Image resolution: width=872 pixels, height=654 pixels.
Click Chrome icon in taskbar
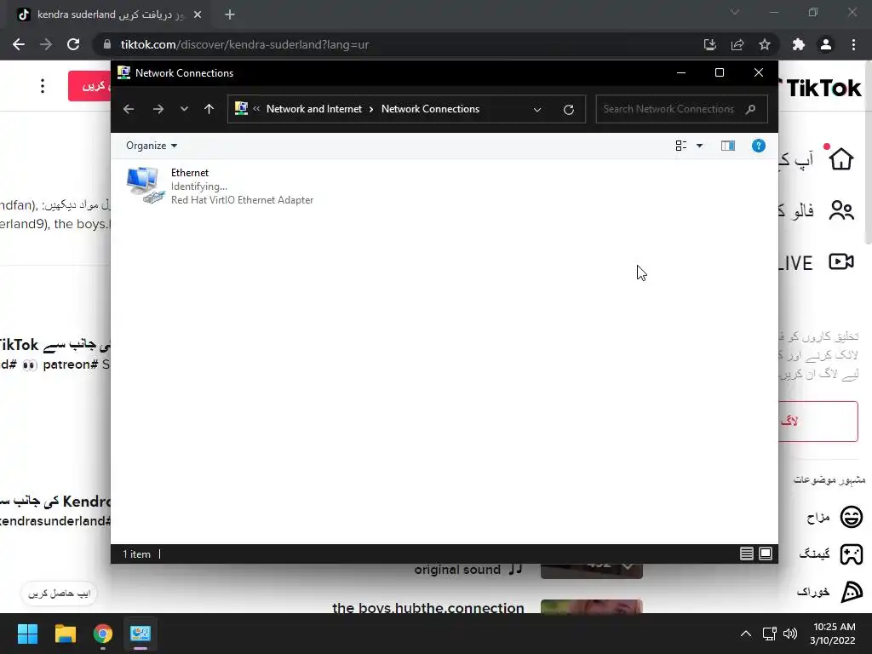[x=103, y=634]
